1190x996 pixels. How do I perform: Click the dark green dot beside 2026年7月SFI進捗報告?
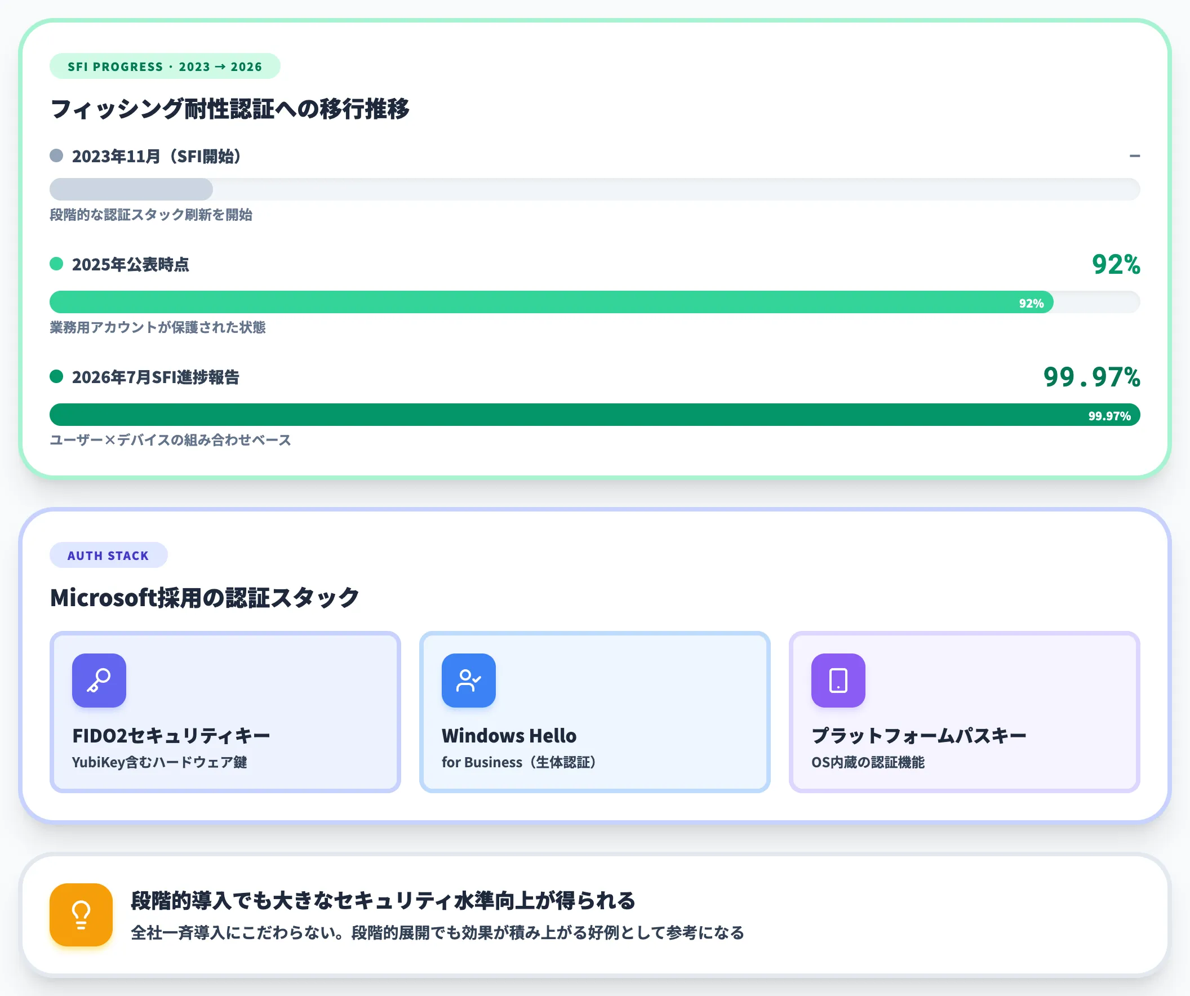click(x=56, y=376)
